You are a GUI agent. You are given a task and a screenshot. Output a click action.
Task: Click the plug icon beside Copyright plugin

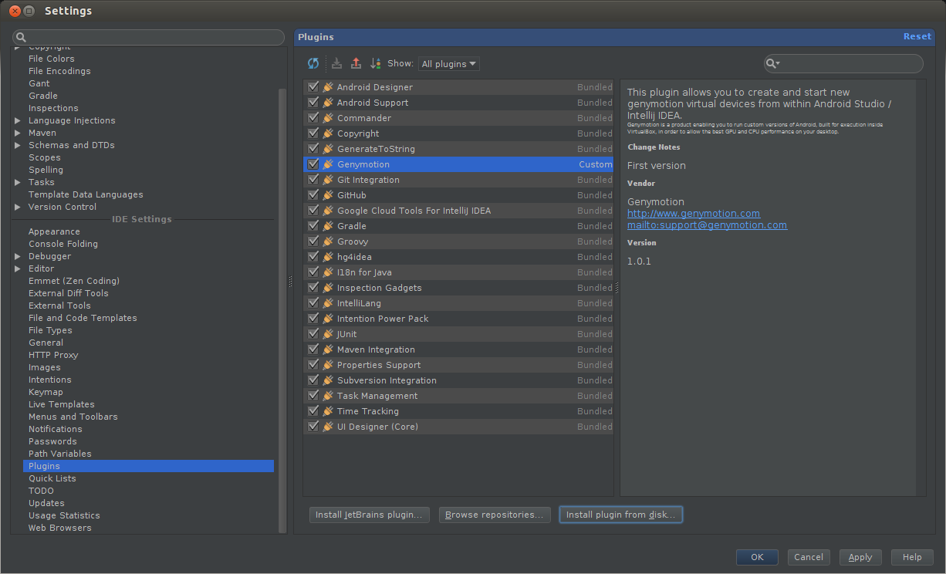328,133
